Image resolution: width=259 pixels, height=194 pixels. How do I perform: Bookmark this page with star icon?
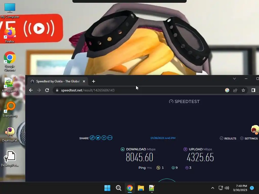click(243, 90)
